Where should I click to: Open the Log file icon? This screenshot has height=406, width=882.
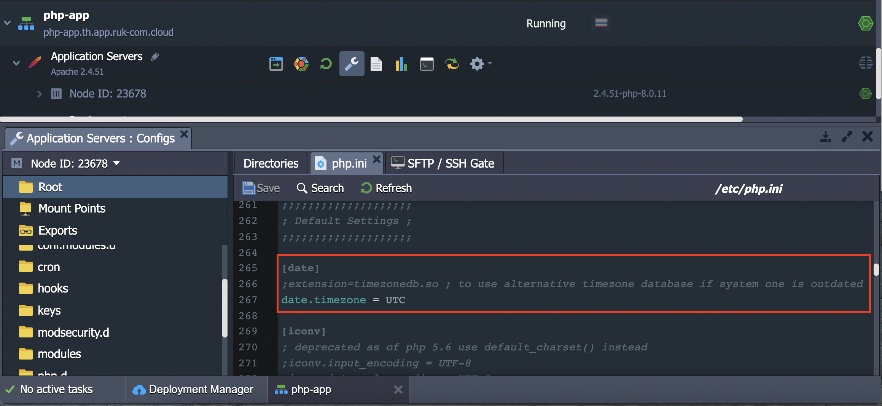point(376,64)
